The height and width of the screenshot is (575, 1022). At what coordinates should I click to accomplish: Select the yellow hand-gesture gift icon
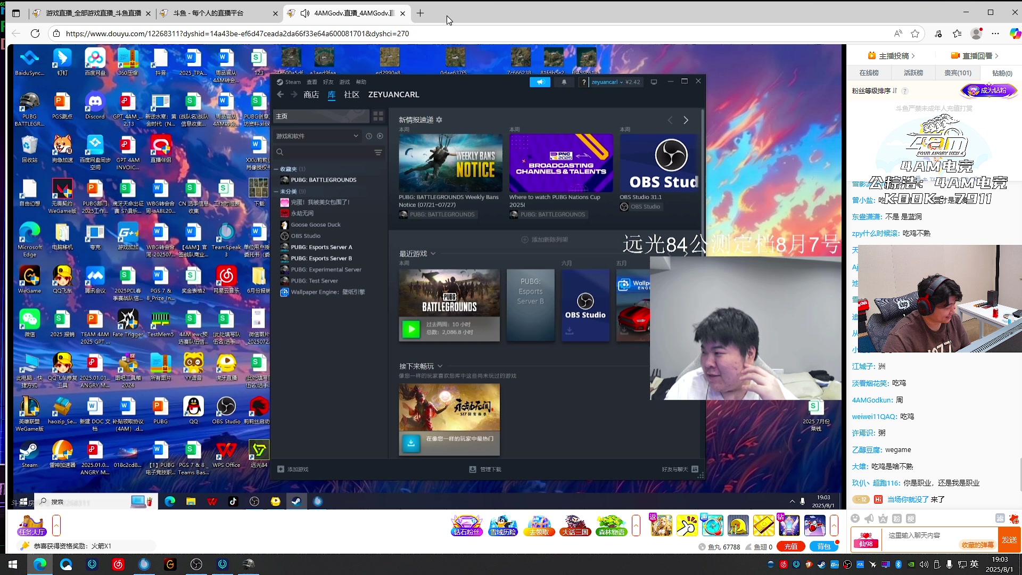tap(687, 525)
